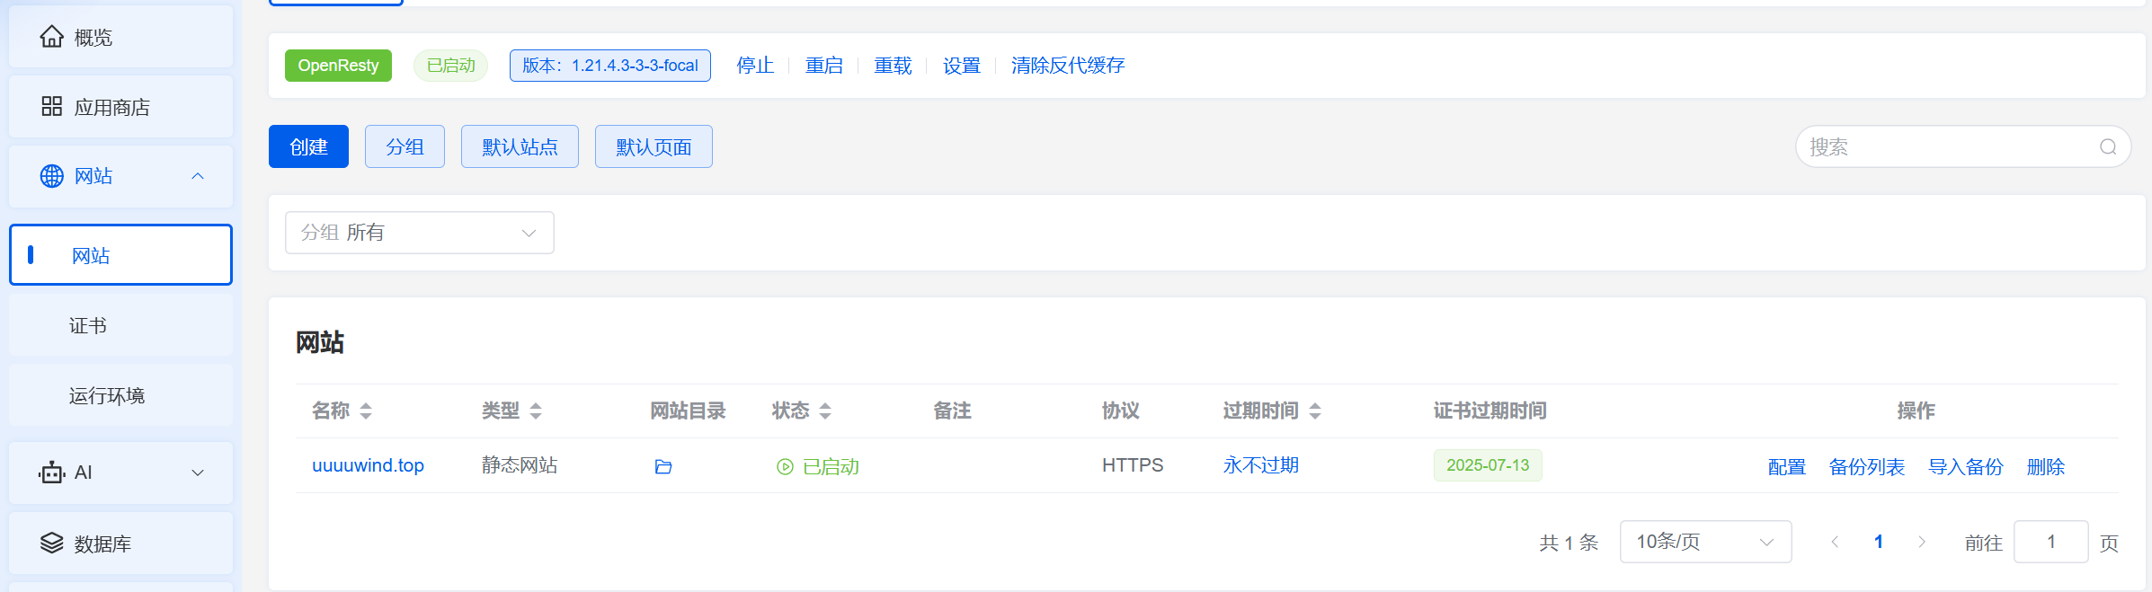
Task: Click the globe icon next to 网站
Action: 52,176
